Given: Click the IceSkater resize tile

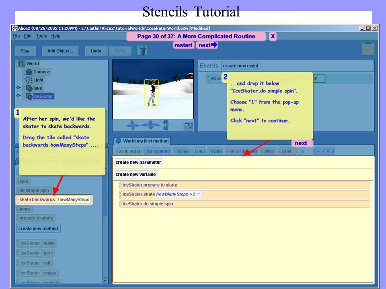Looking at the screenshot, I should [x=37, y=273].
